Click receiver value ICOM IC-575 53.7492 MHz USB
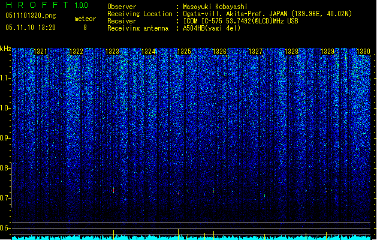 [x=240, y=21]
